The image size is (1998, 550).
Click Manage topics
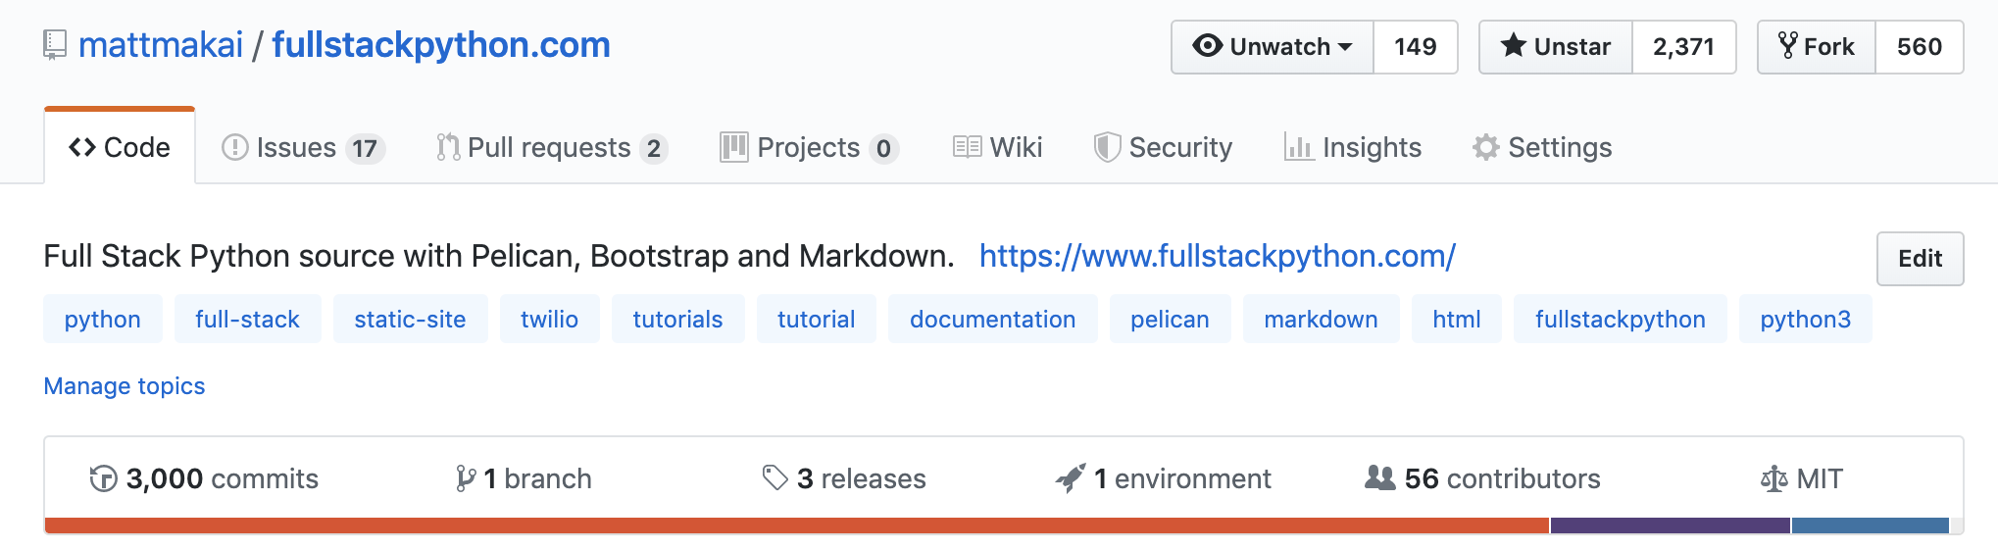(125, 386)
